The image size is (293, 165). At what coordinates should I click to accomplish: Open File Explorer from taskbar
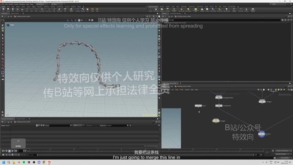coord(14,162)
